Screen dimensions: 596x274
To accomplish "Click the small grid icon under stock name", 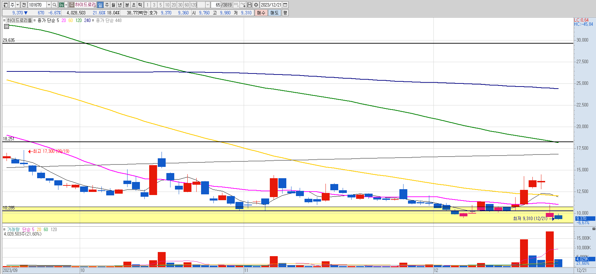I will point(7,26).
